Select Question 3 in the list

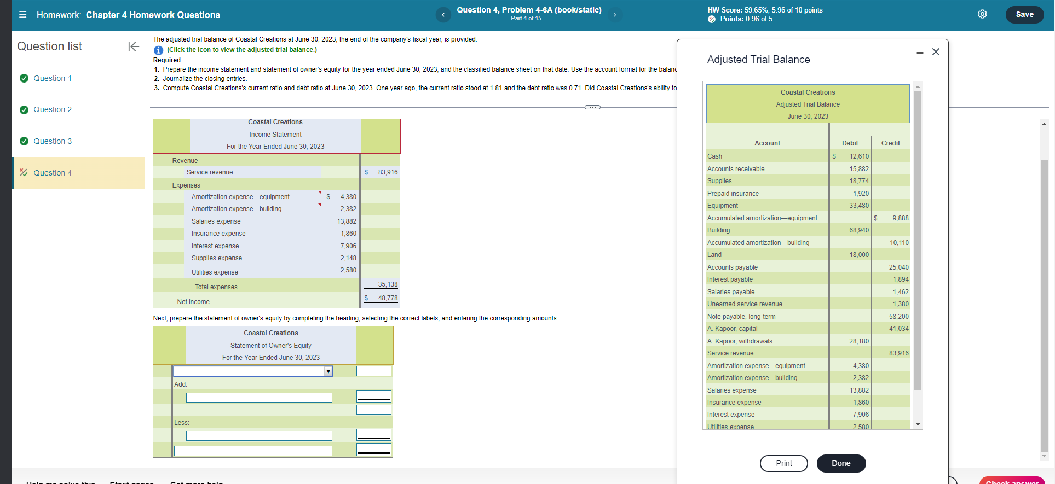(53, 141)
